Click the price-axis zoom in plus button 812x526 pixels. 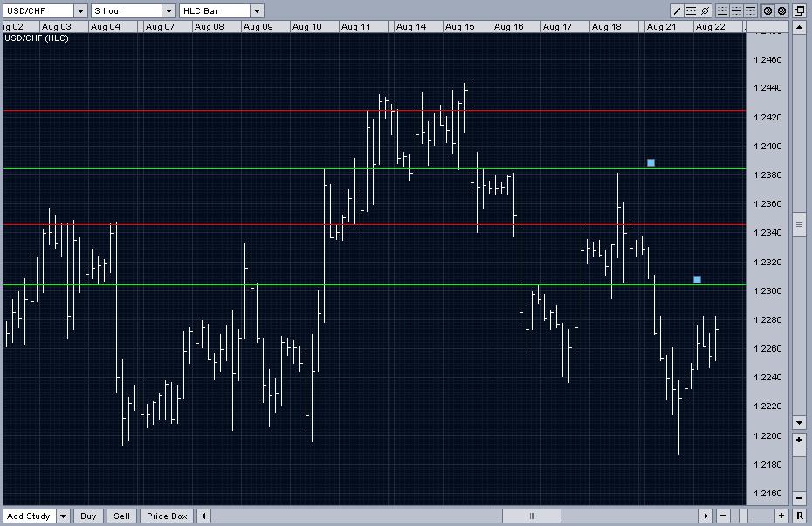click(x=799, y=441)
